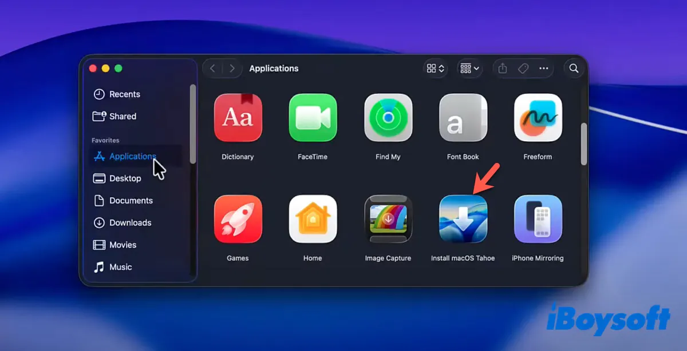Select the Find My app icon

pyautogui.click(x=388, y=118)
